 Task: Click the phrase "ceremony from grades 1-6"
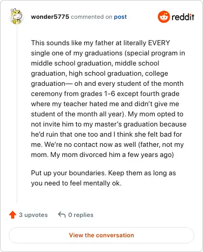(x=73, y=94)
